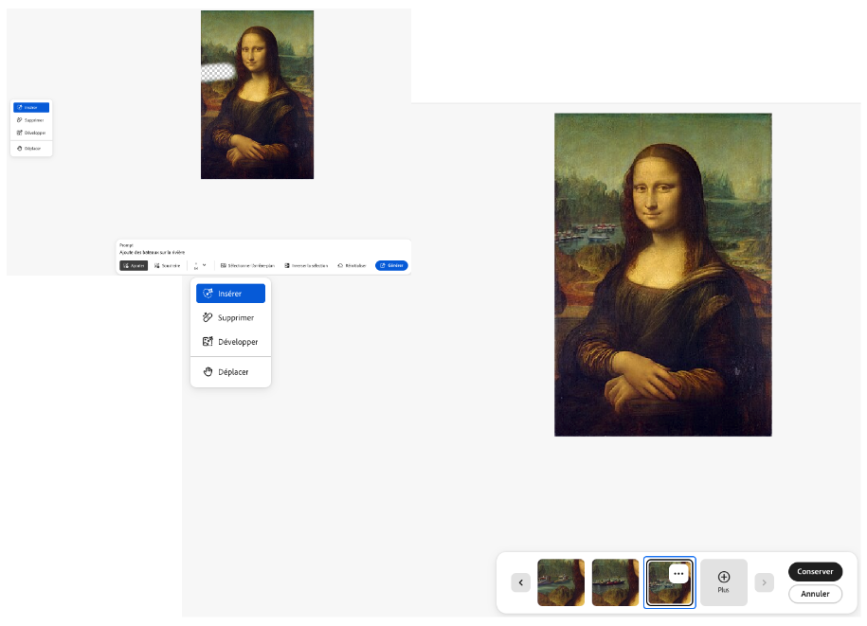Toggle the Soustraire brush mode
This screenshot has height=626, width=867.
click(x=167, y=266)
